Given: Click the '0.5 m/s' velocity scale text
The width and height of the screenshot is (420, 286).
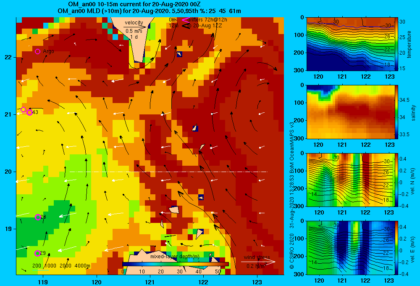Looking at the screenshot, I should pos(134,31).
